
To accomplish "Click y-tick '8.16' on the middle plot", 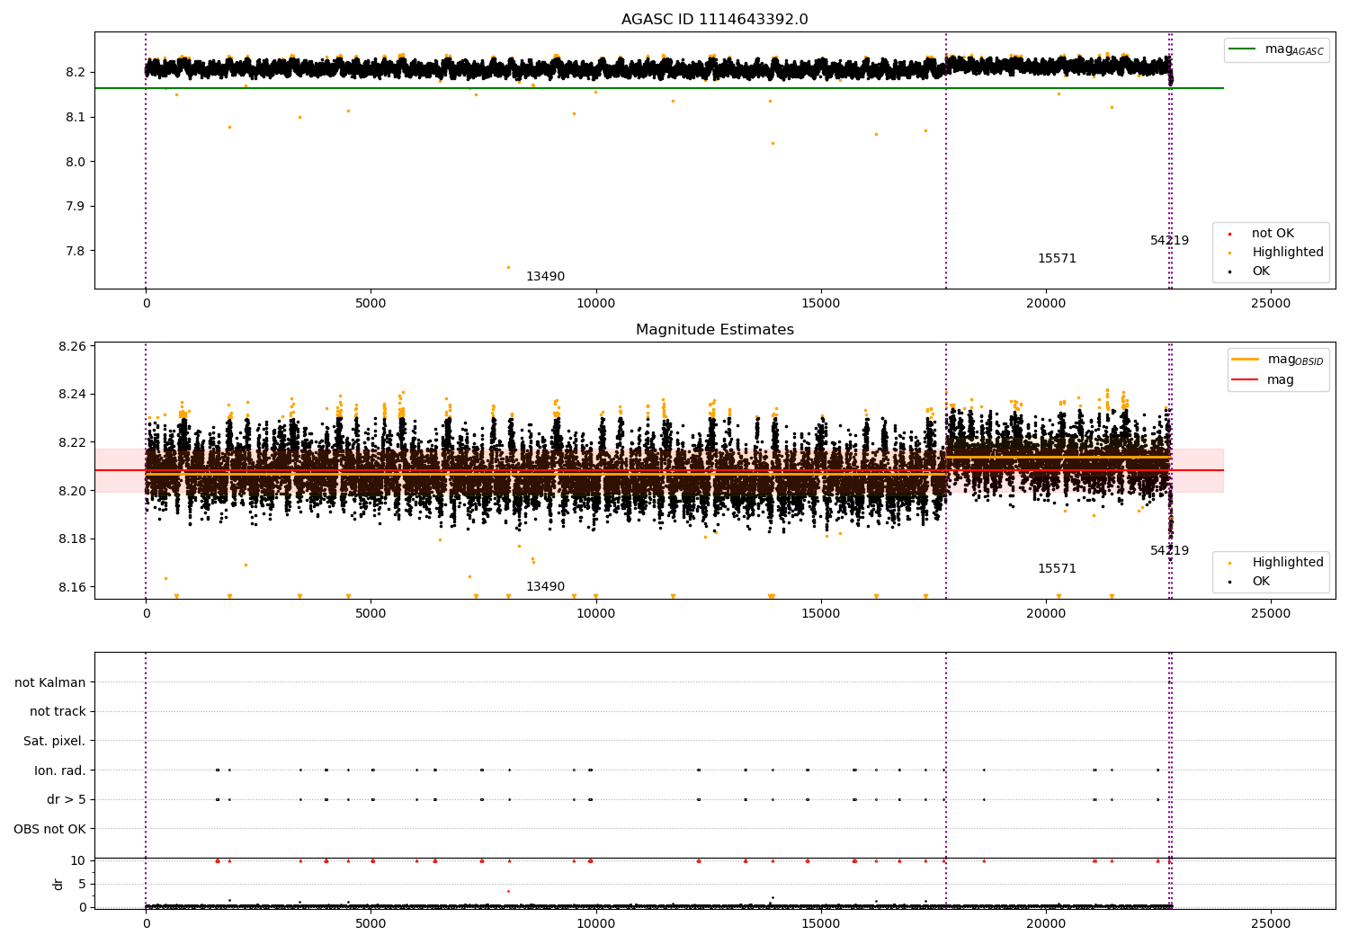I will (x=71, y=588).
